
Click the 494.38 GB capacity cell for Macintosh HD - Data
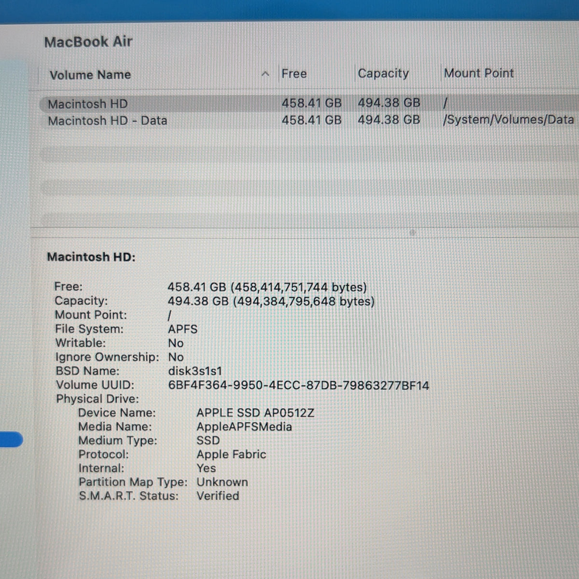point(389,120)
